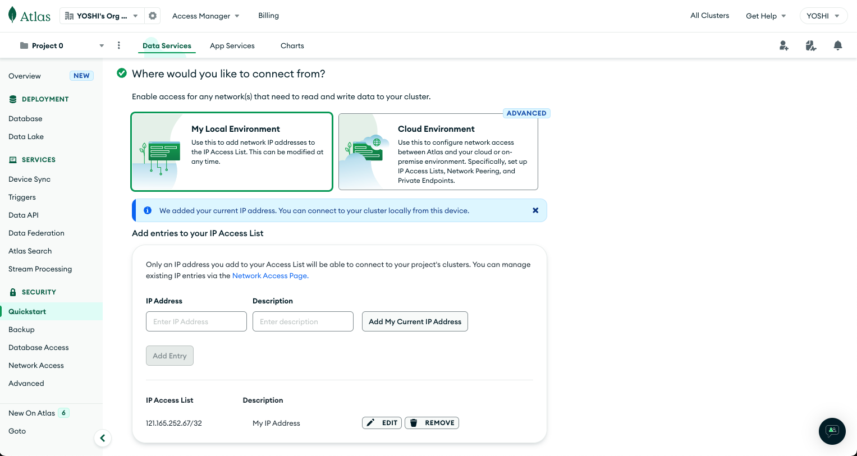Click Goto in the sidebar
The width and height of the screenshot is (857, 456).
(x=17, y=431)
